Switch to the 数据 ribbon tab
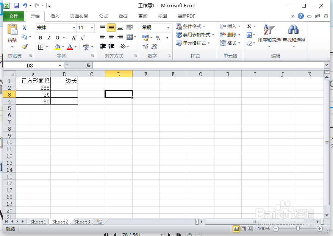 coord(123,16)
